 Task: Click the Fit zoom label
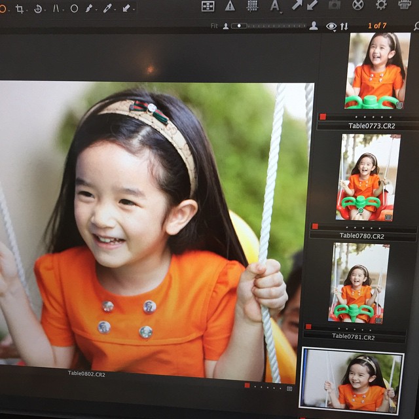(x=214, y=26)
